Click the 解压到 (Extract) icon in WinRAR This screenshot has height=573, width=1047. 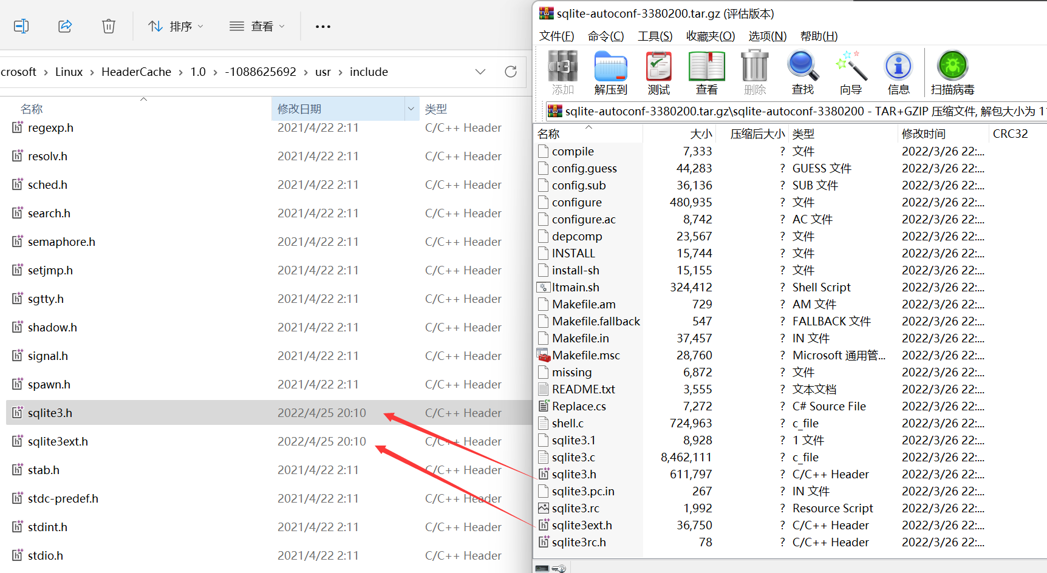(x=610, y=72)
